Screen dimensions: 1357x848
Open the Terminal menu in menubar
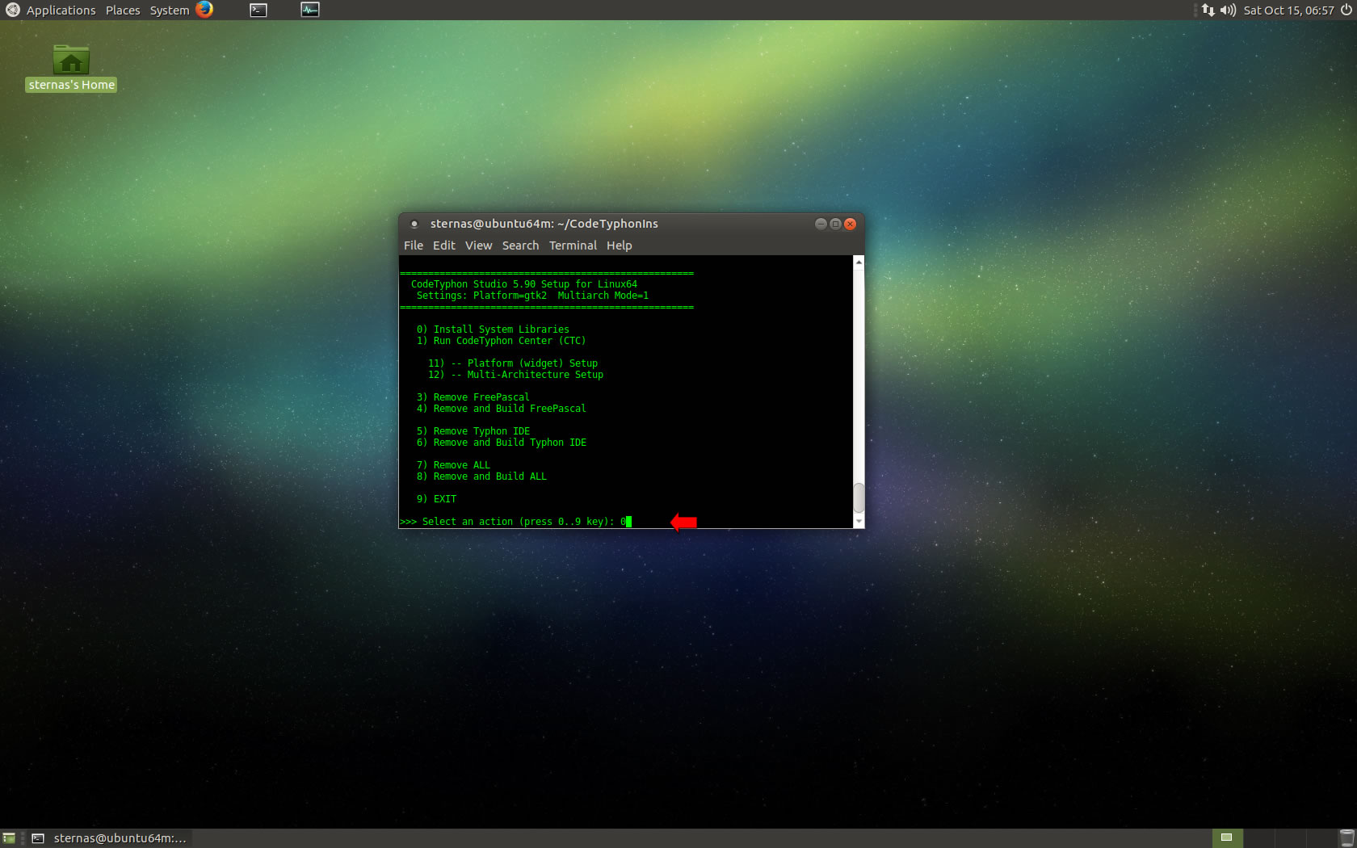click(573, 246)
